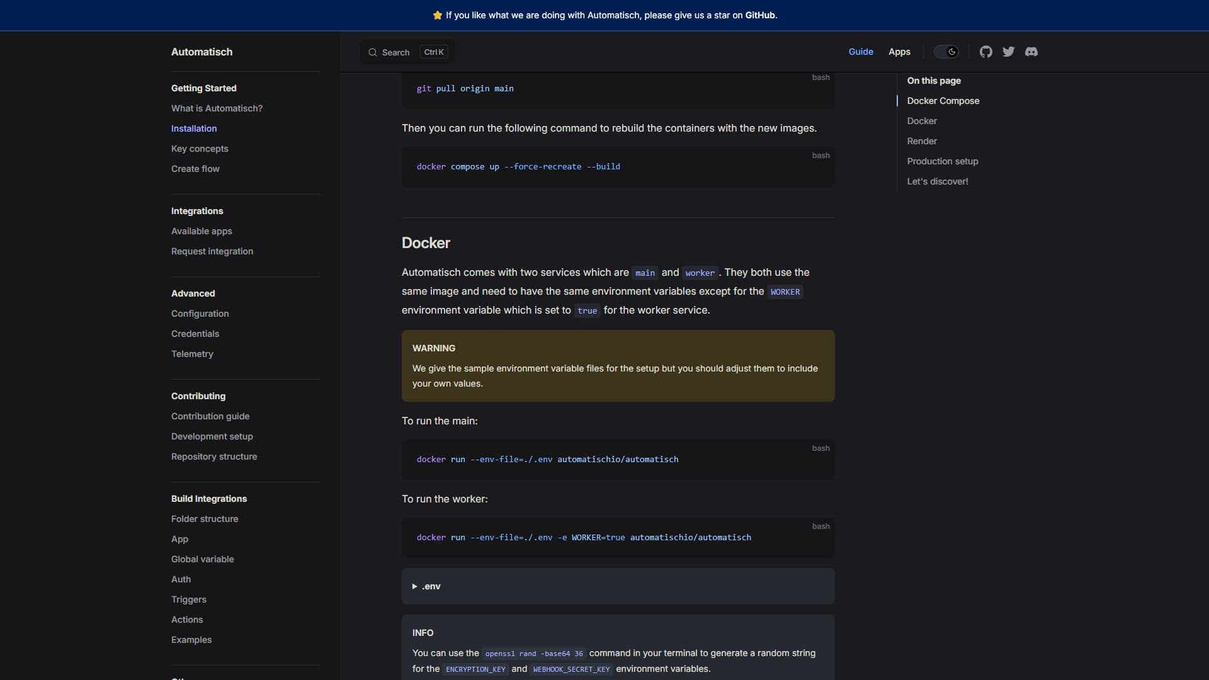Follow the GitHub link in the banner
The image size is (1209, 680).
(x=760, y=15)
